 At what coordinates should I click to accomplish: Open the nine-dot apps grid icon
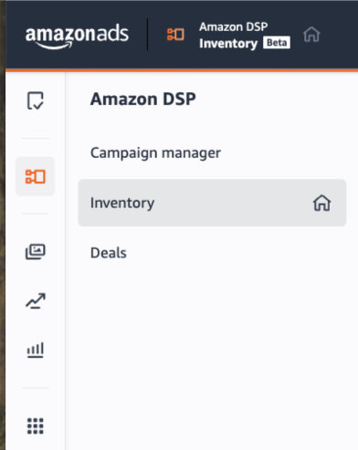(36, 425)
